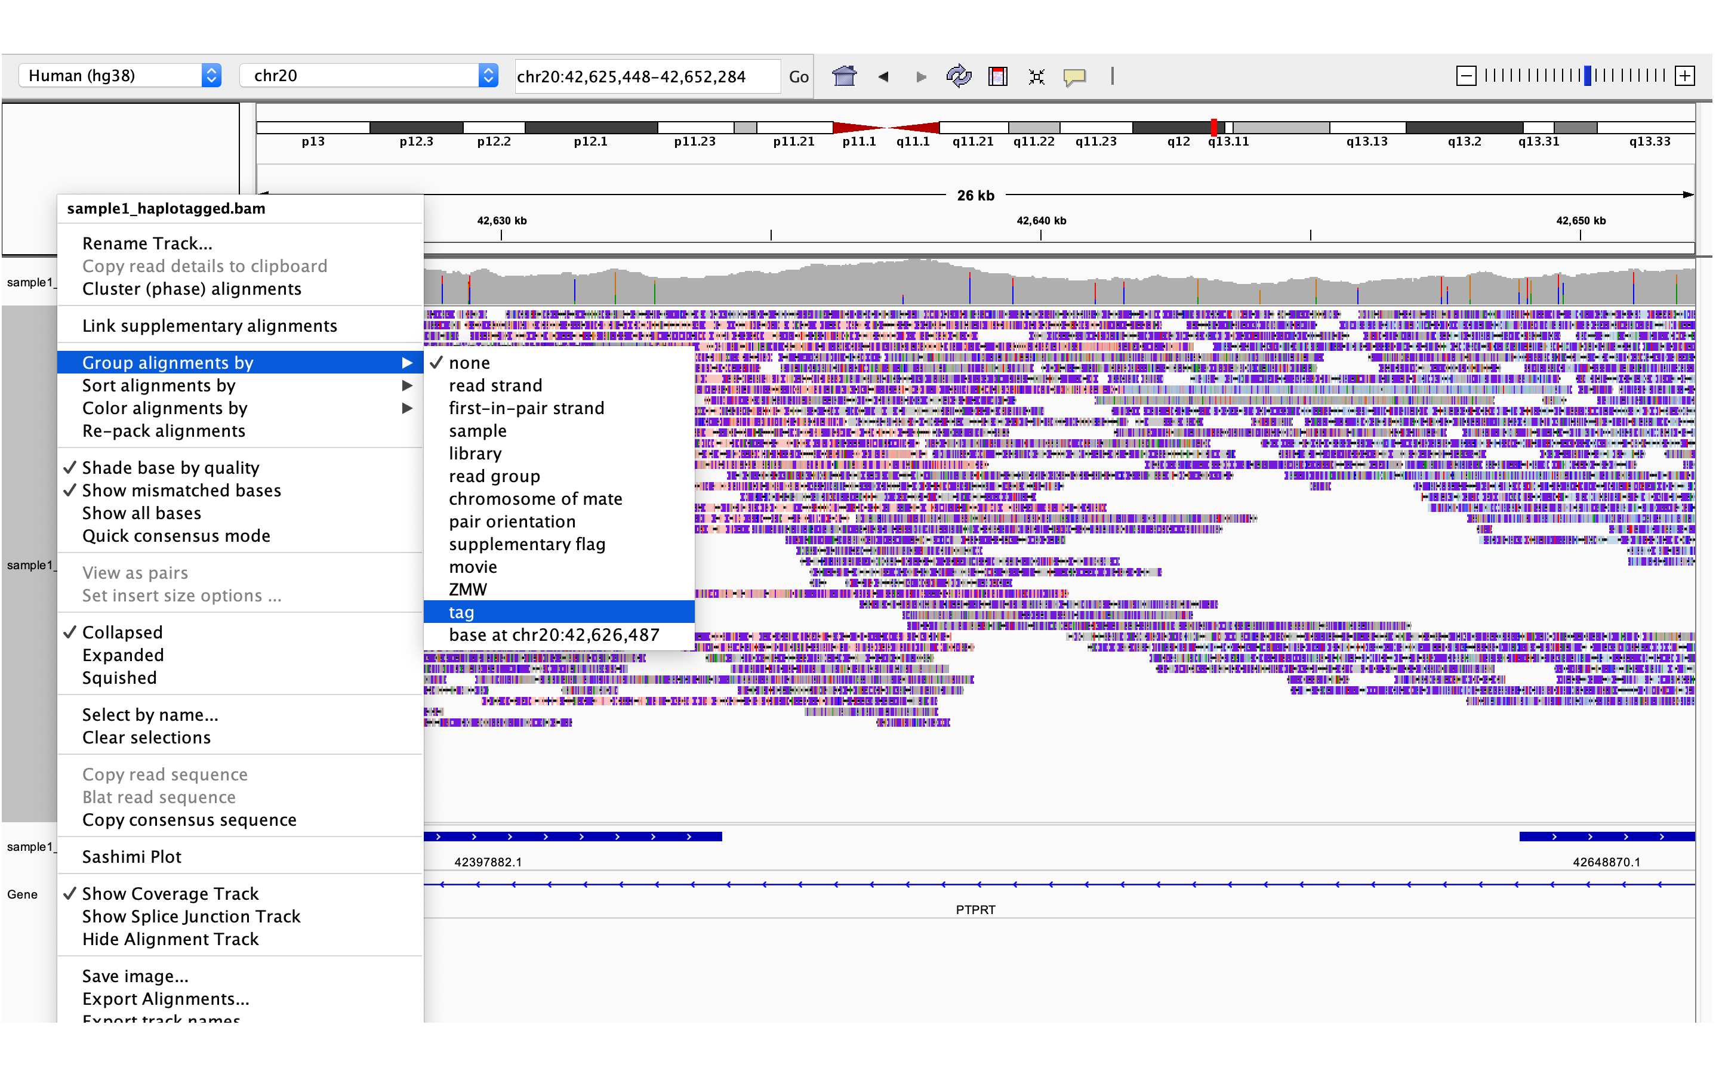Disable Show Coverage Track
Viewport: 1719px width, 1074px height.
click(x=170, y=894)
